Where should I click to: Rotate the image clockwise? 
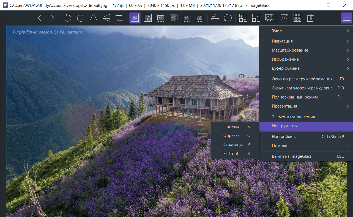click(81, 18)
